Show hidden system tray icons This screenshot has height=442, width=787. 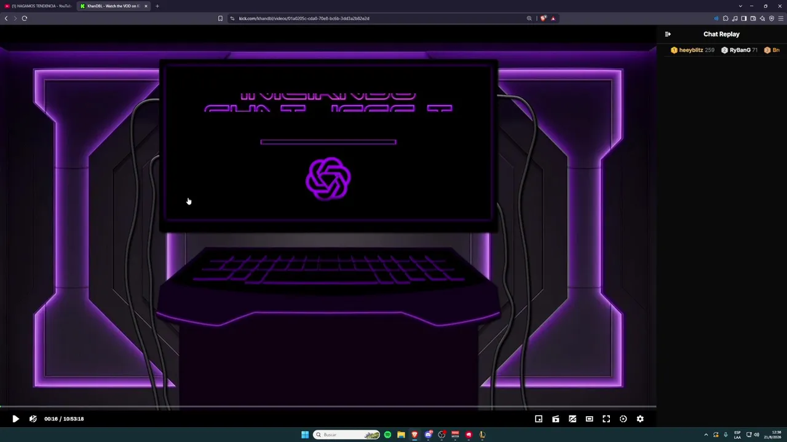tap(706, 435)
